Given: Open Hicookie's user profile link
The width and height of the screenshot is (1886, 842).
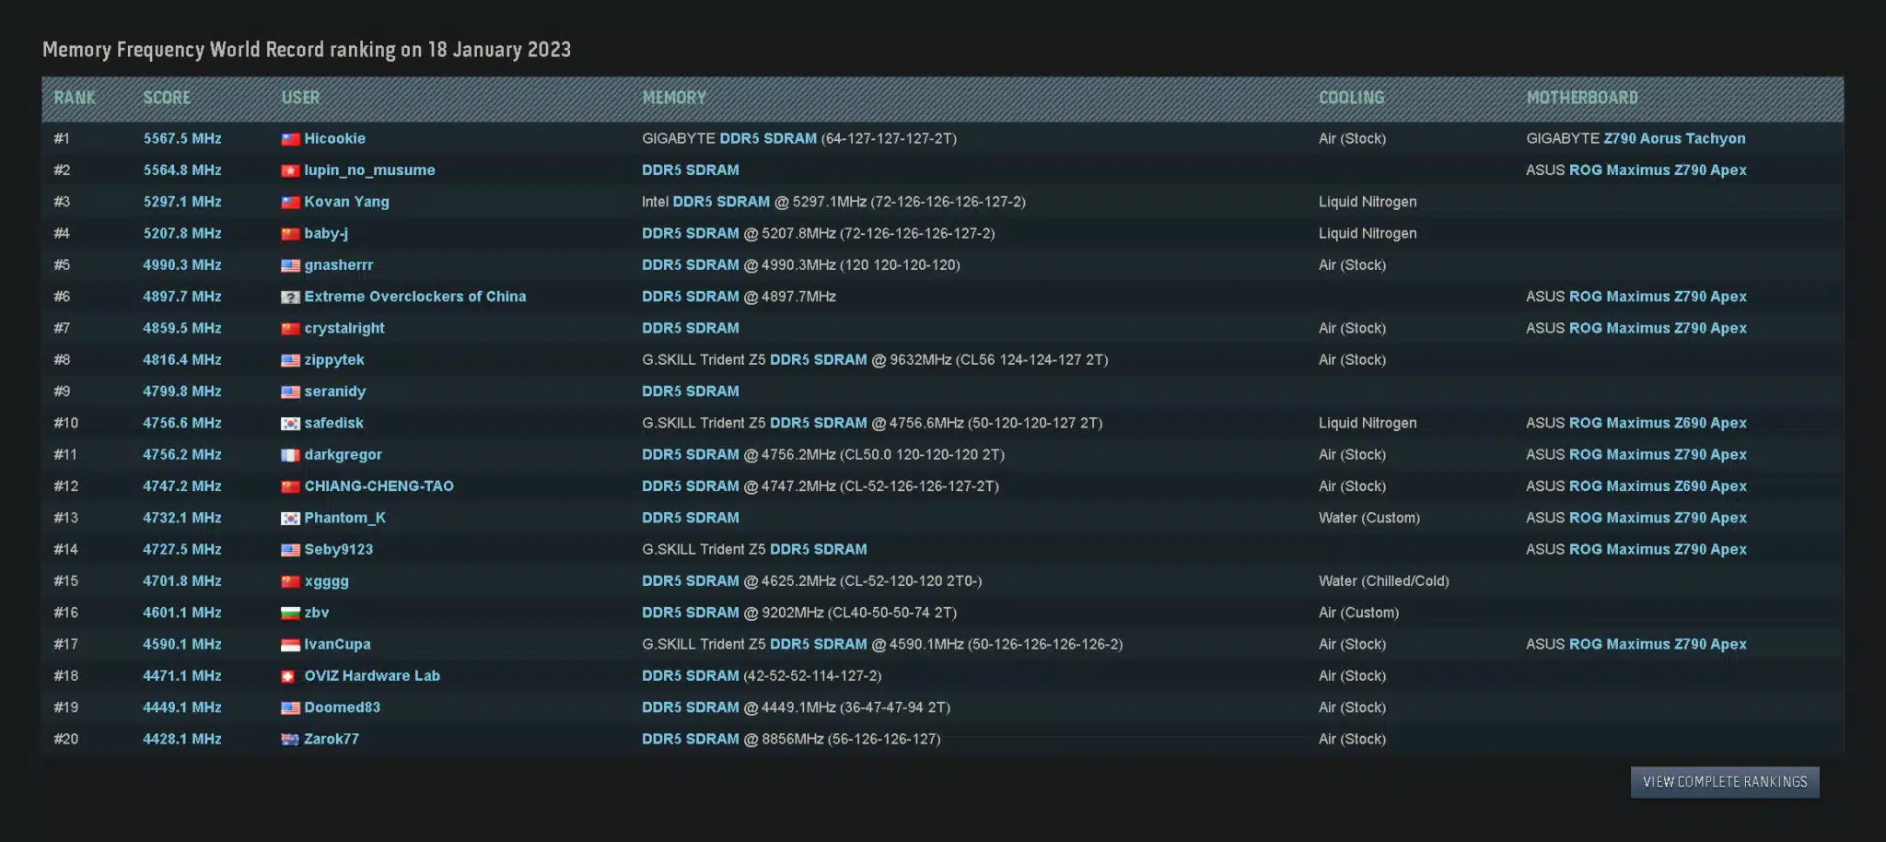Looking at the screenshot, I should 335,138.
